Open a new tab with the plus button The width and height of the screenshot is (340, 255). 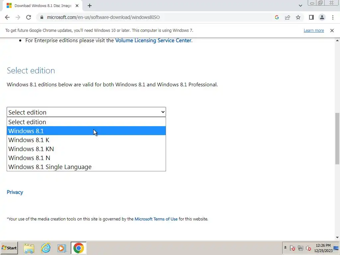pyautogui.click(x=90, y=6)
